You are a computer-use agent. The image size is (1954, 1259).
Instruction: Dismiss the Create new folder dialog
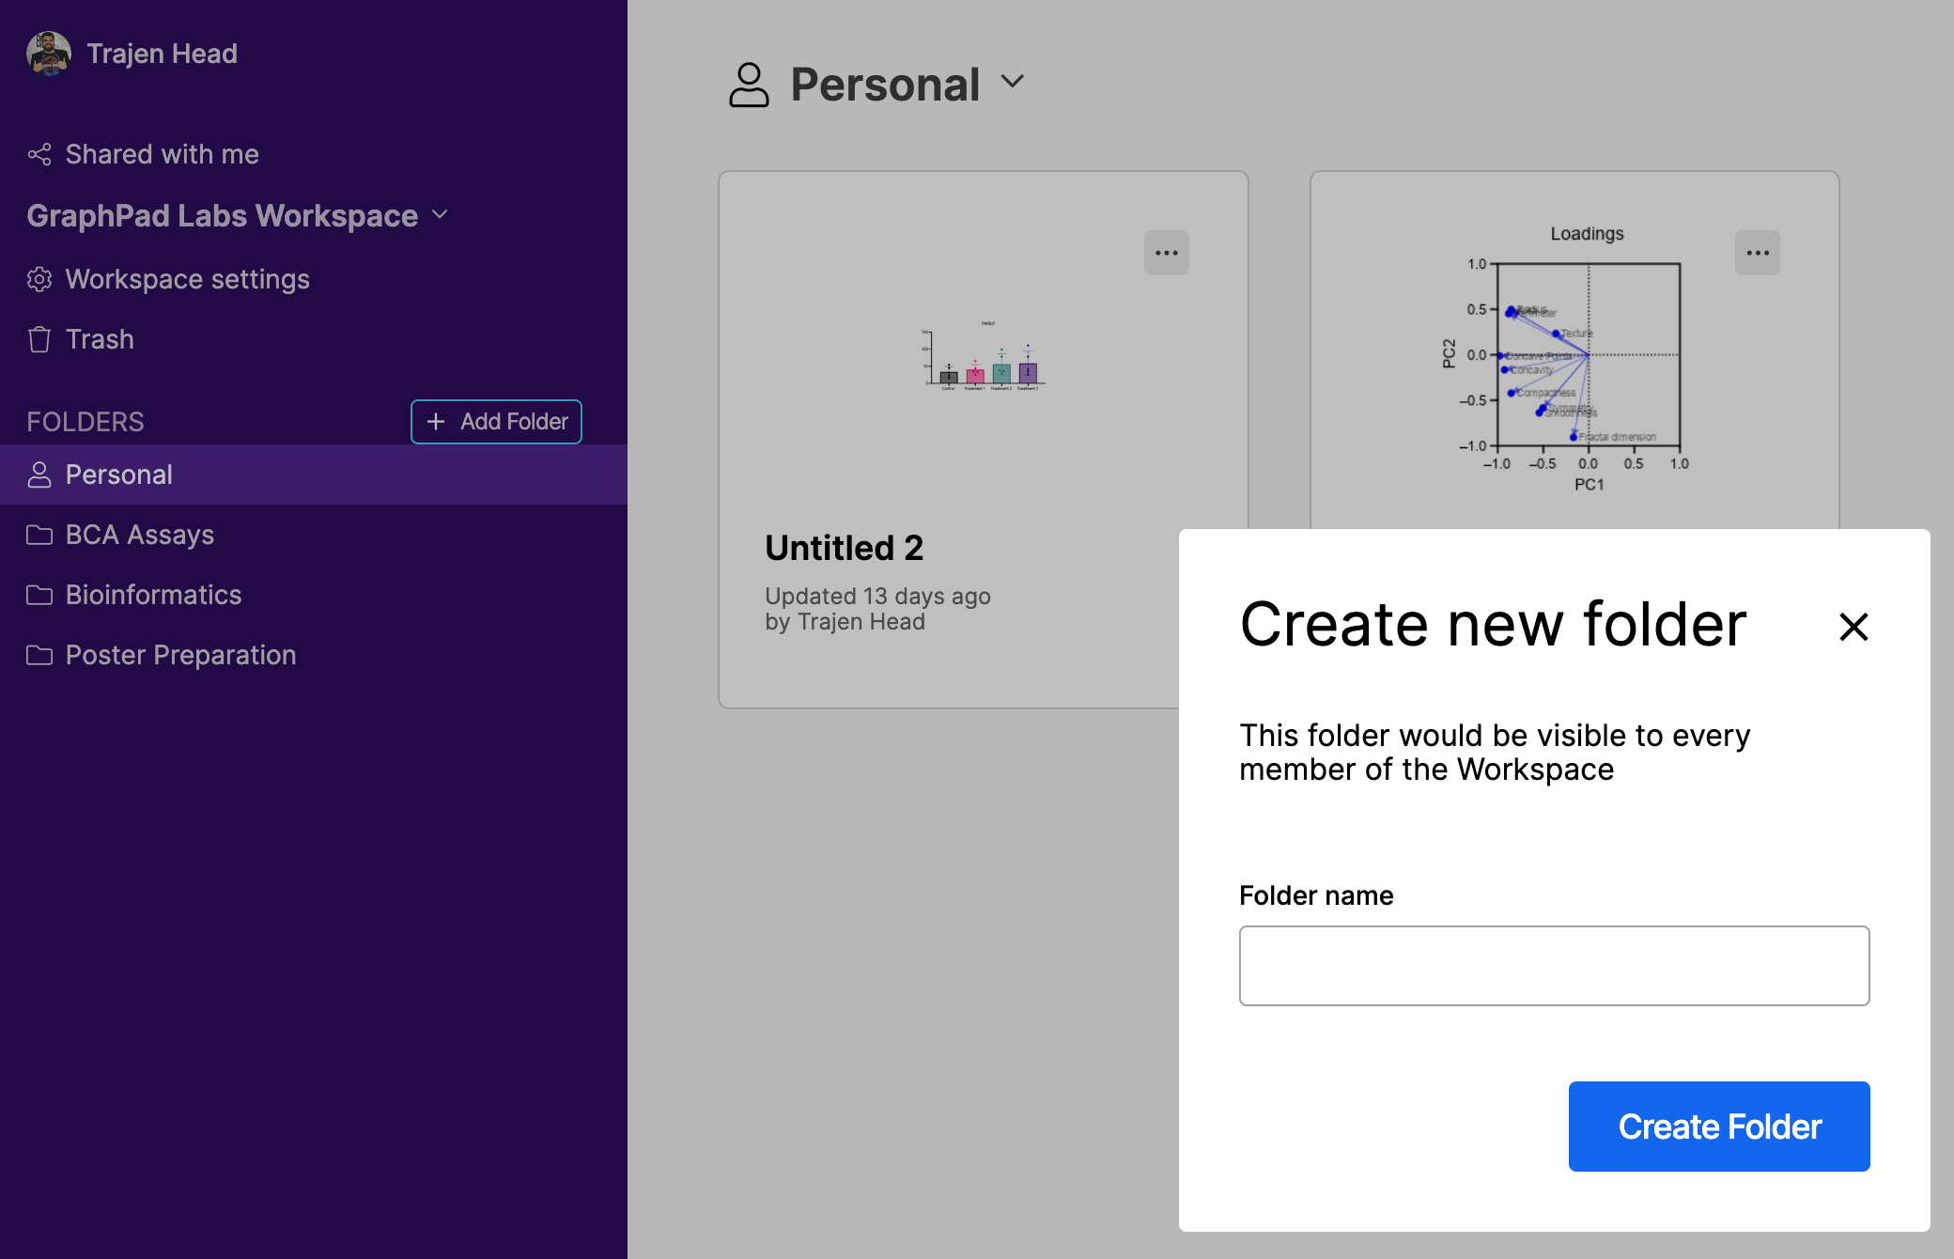(x=1852, y=627)
